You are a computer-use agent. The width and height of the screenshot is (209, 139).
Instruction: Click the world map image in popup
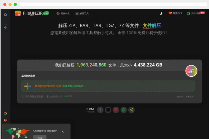pos(18,133)
